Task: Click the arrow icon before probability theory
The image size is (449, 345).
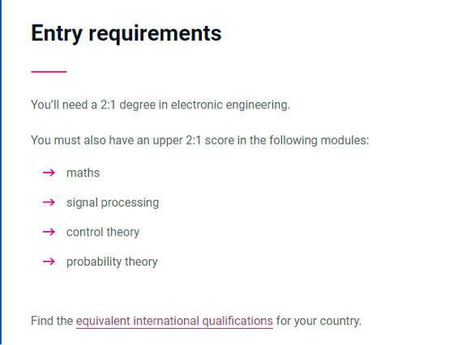Action: tap(49, 262)
